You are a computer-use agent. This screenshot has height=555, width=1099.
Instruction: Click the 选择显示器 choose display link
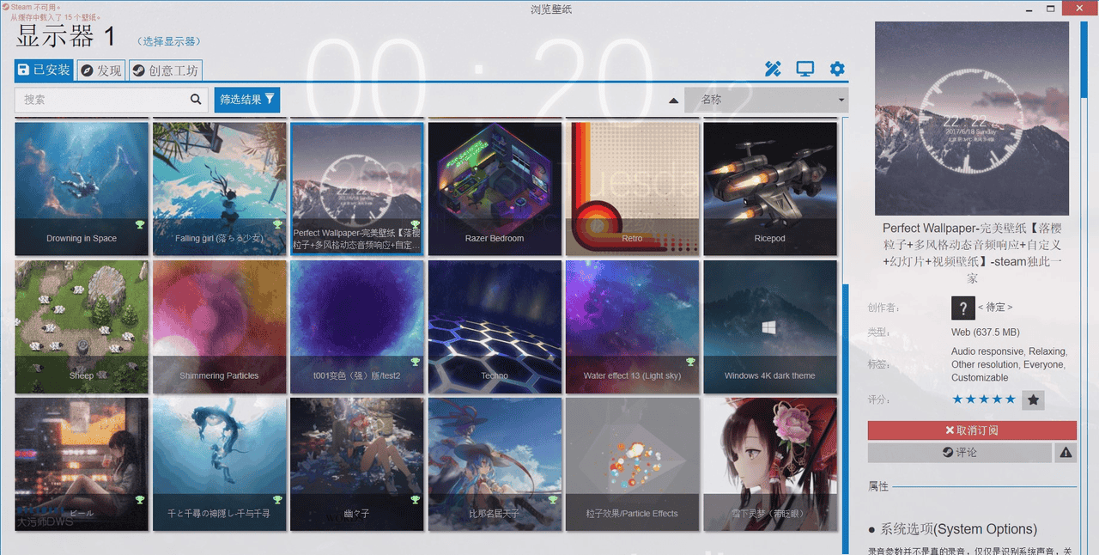(169, 41)
